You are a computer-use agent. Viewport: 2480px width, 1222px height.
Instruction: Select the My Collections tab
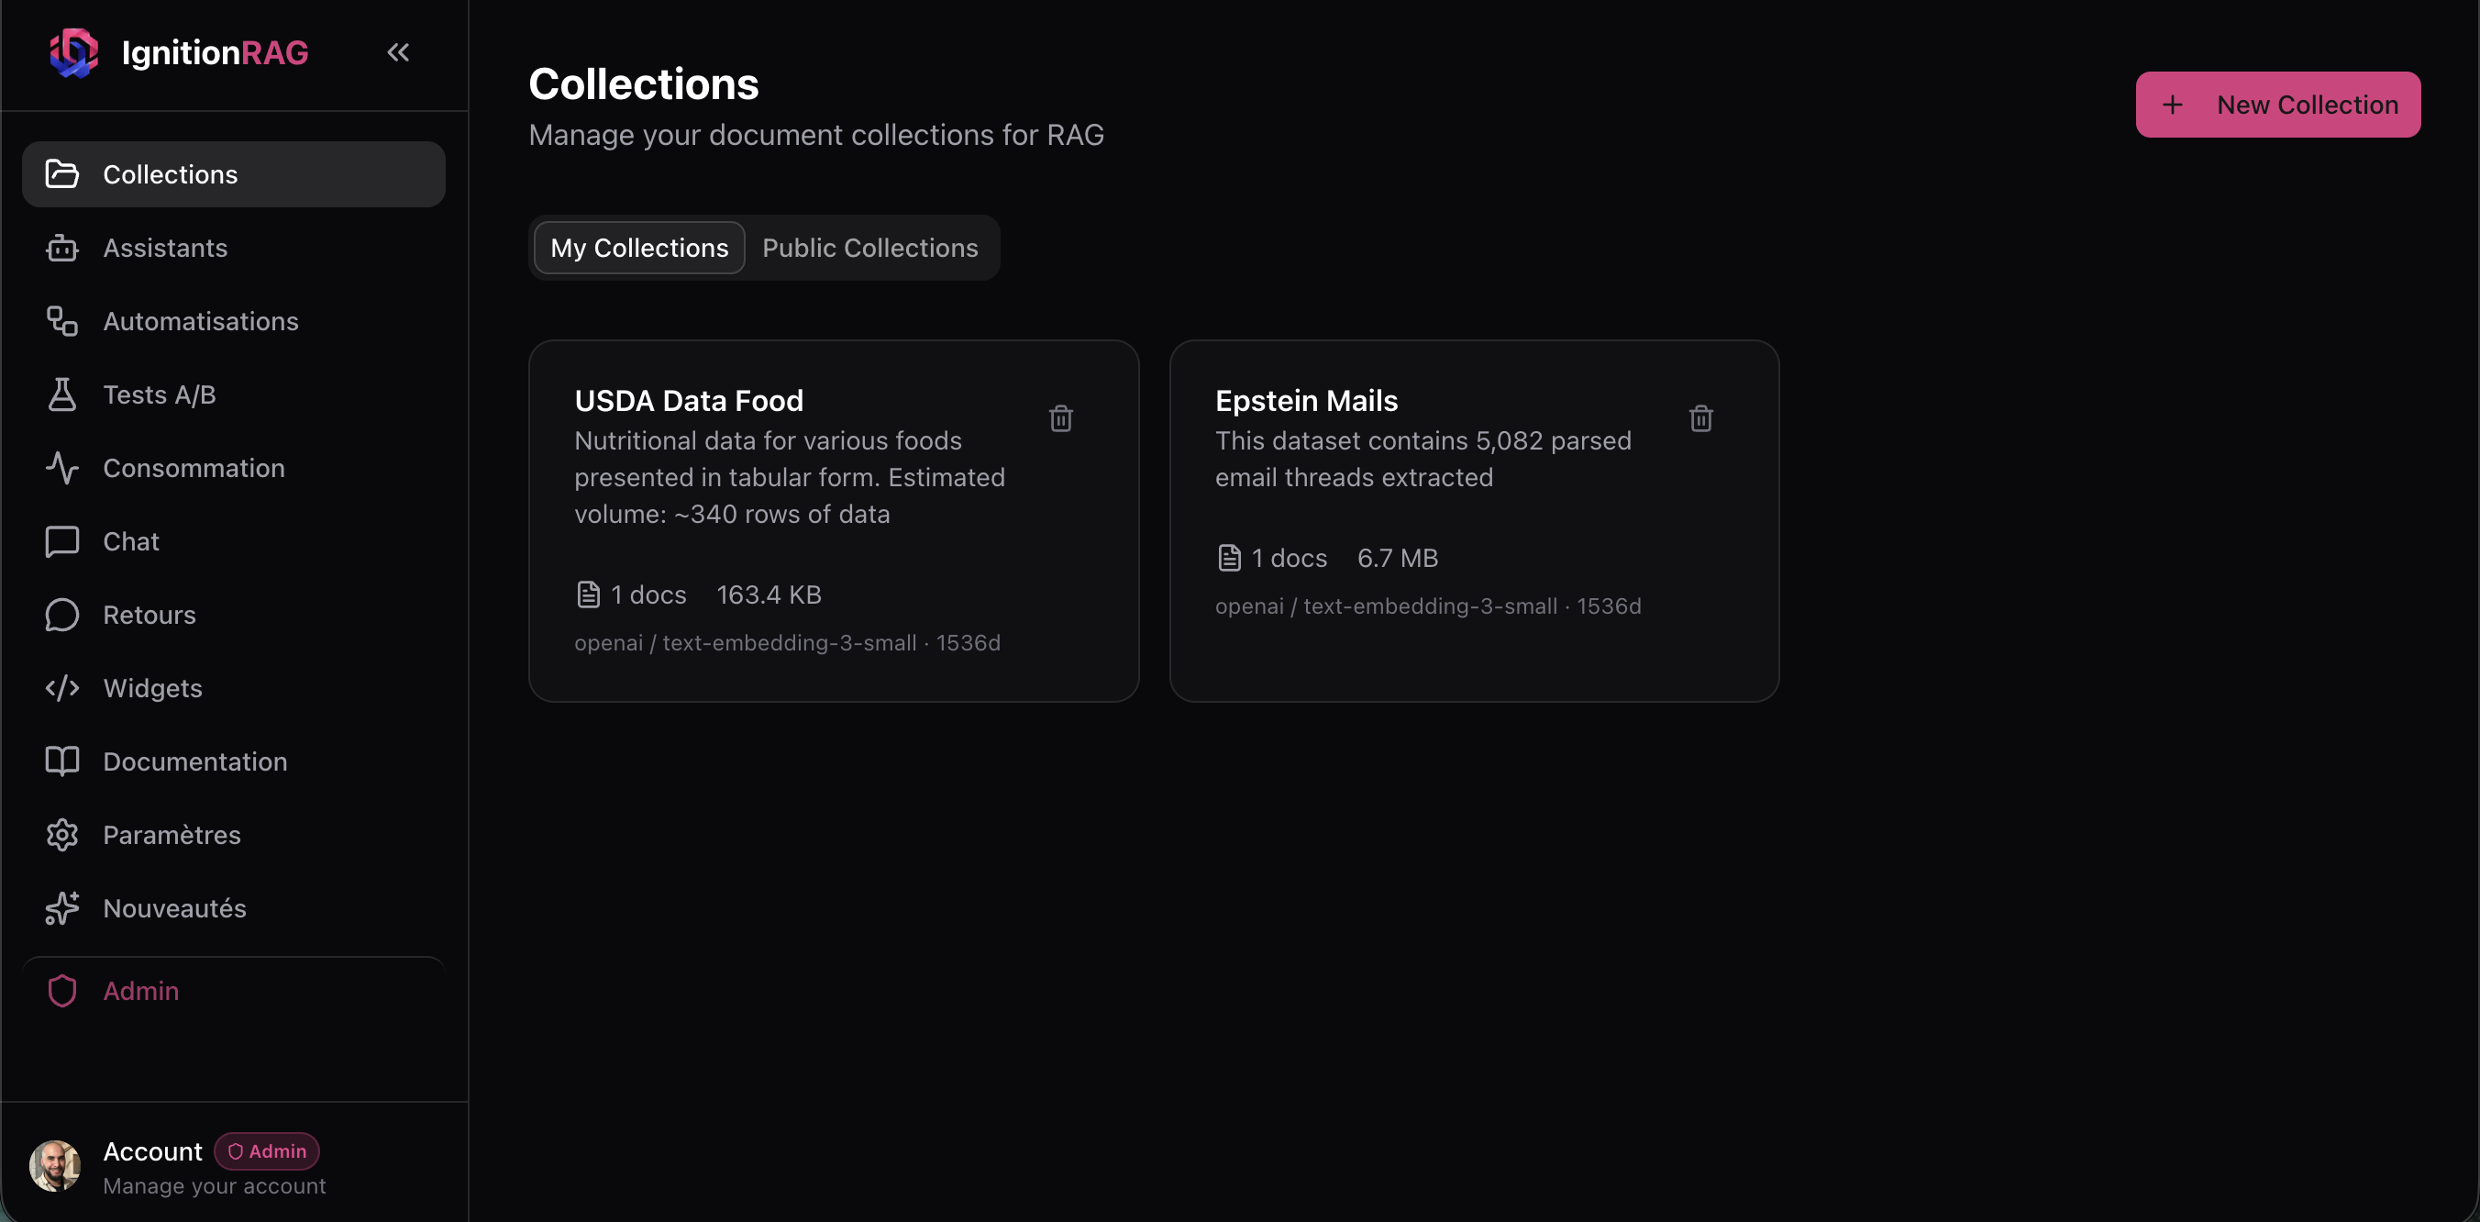coord(638,248)
